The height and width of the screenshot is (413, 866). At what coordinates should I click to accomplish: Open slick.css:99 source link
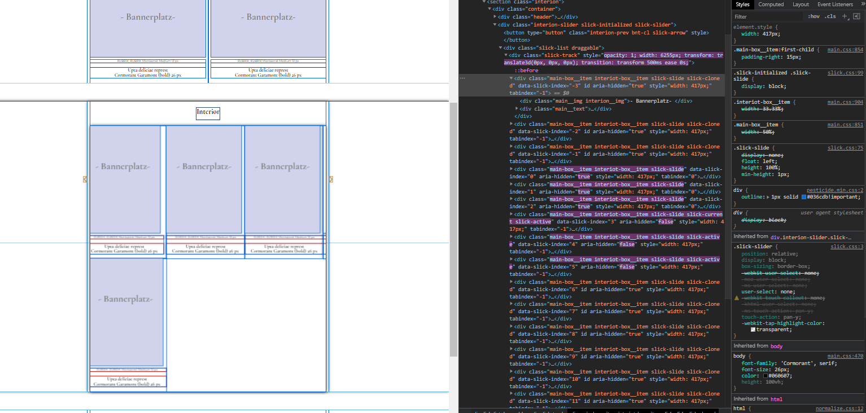tap(845, 73)
